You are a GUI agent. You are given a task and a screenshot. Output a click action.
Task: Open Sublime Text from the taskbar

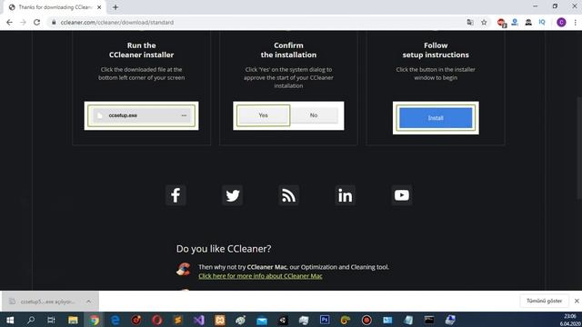coord(178,320)
